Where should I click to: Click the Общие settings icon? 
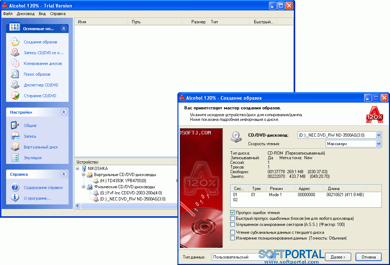tap(15, 125)
